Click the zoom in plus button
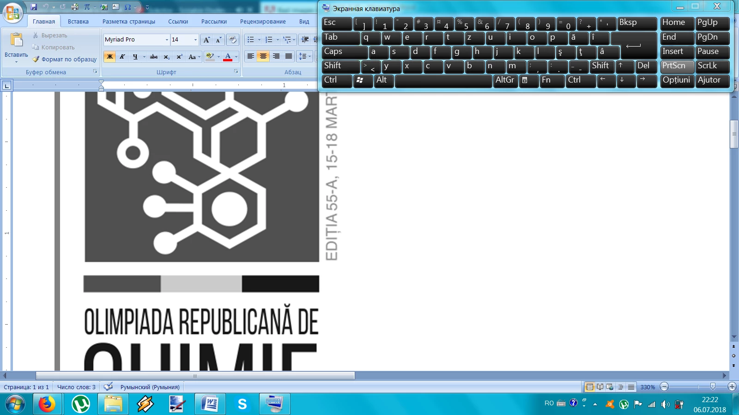Viewport: 739px width, 415px height. [x=732, y=386]
